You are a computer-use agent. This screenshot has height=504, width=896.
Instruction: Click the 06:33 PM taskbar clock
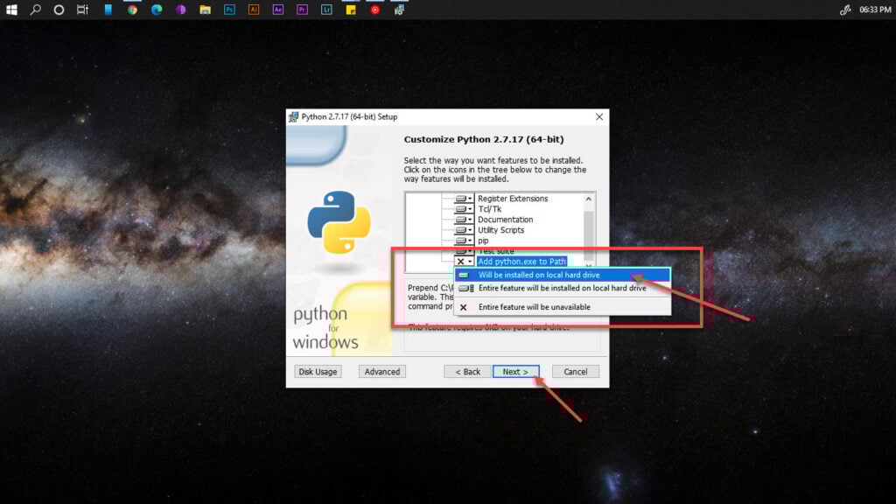[x=875, y=10]
